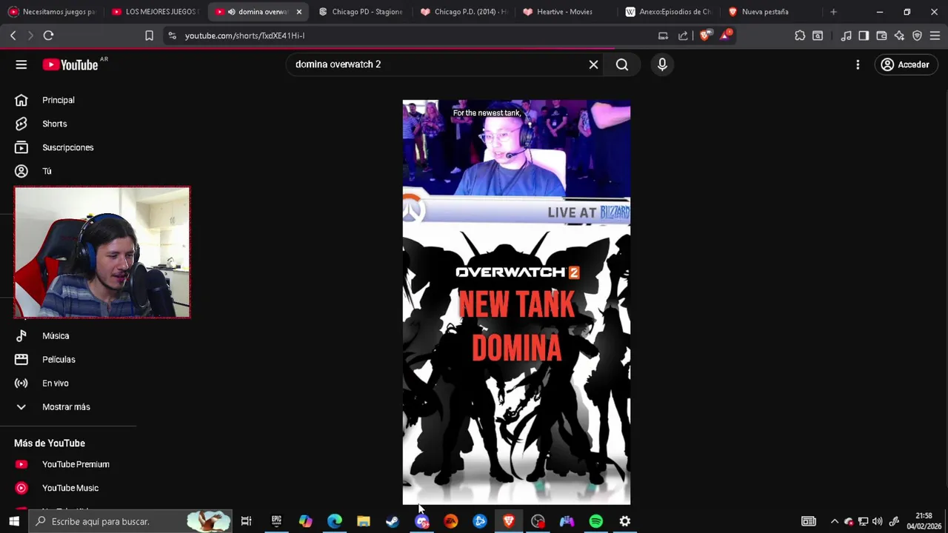Open the volume speaker tray icon
Image resolution: width=948 pixels, height=533 pixels.
click(878, 521)
